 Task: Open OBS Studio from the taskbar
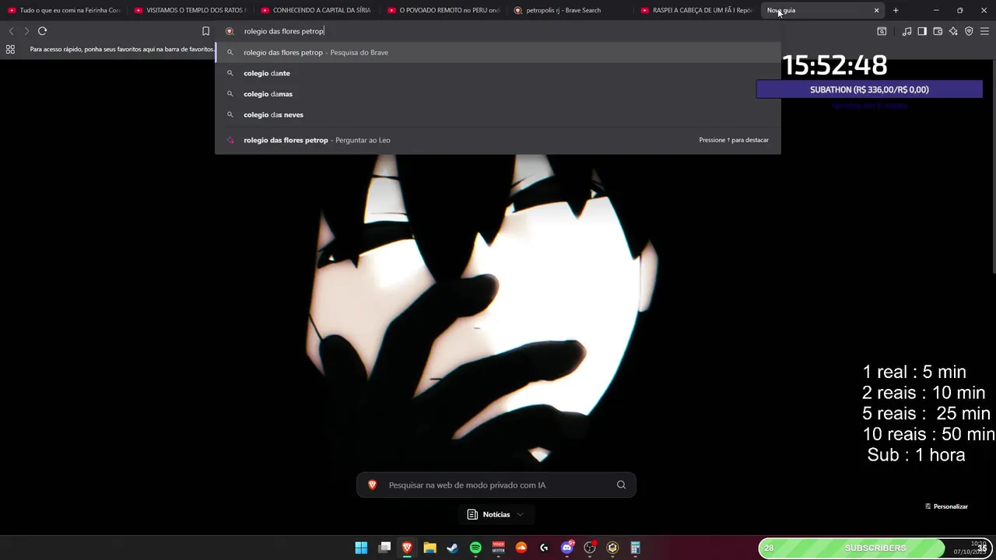coord(590,548)
